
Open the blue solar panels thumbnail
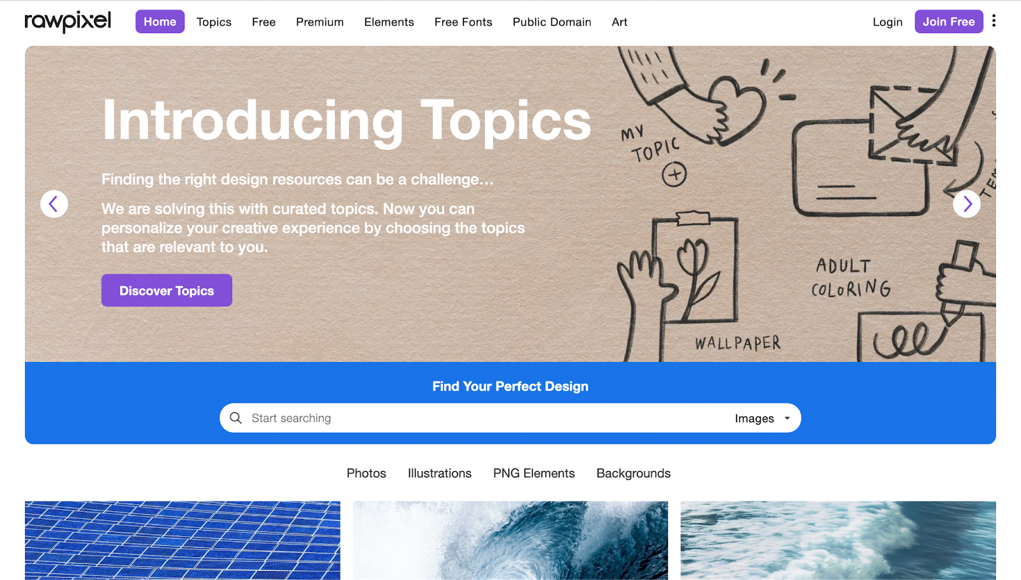[183, 540]
